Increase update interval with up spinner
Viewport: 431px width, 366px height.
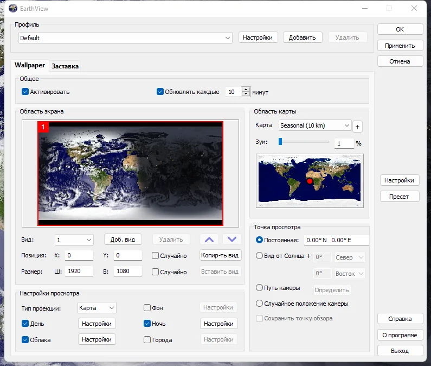pos(246,90)
